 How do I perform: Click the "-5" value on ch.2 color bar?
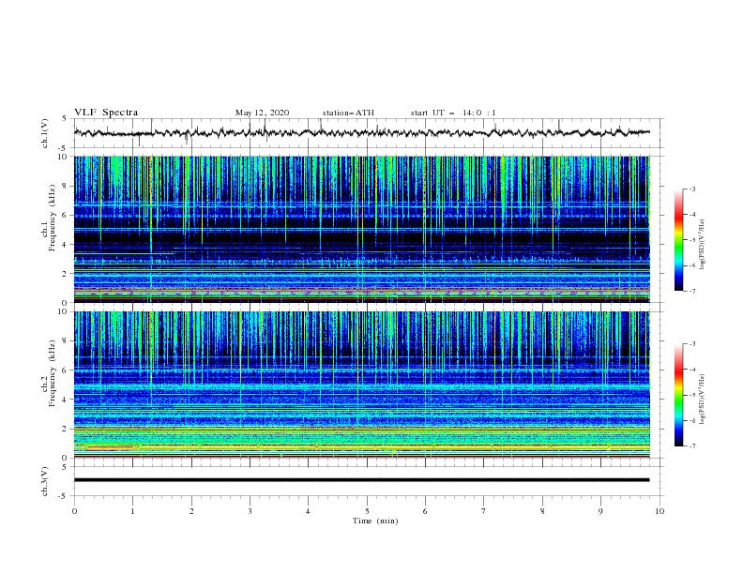[x=691, y=395]
